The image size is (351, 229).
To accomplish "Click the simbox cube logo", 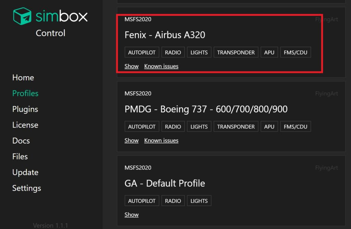I will pyautogui.click(x=21, y=16).
